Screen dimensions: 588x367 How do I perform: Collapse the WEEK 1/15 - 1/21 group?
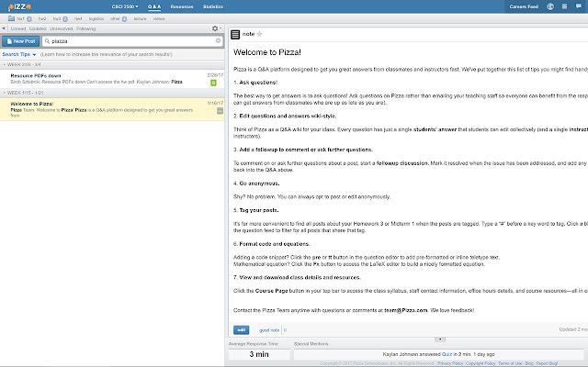(23, 93)
